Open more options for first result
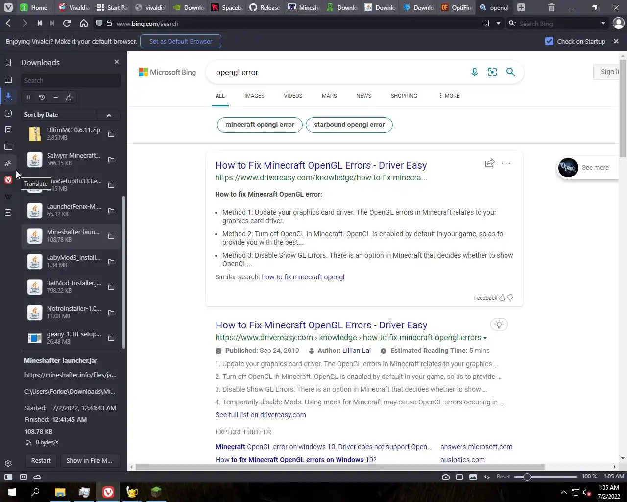Image resolution: width=627 pixels, height=502 pixels. (506, 163)
